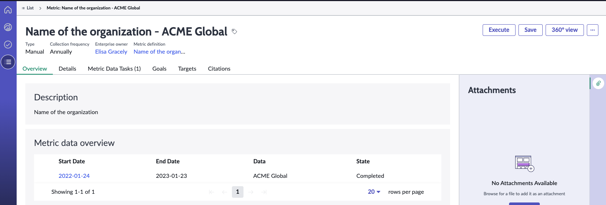This screenshot has width=606, height=205.
Task: Click the description text Name of the organization
Action: tap(66, 112)
